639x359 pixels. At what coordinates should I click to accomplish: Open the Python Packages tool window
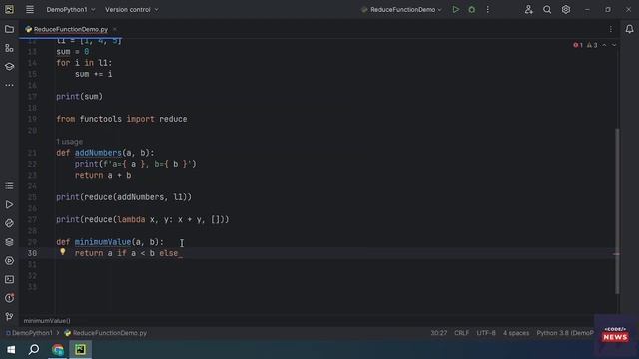[x=9, y=223]
